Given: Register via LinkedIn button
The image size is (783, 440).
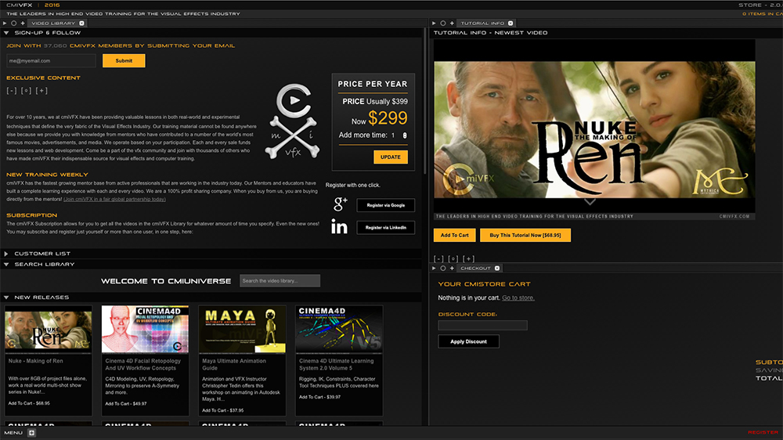Looking at the screenshot, I should tap(385, 228).
